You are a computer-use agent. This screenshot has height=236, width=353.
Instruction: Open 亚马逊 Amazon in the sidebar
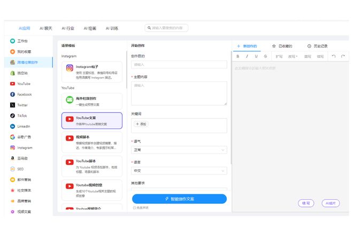point(28,158)
